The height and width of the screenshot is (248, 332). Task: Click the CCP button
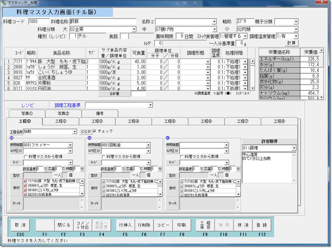[86, 132]
